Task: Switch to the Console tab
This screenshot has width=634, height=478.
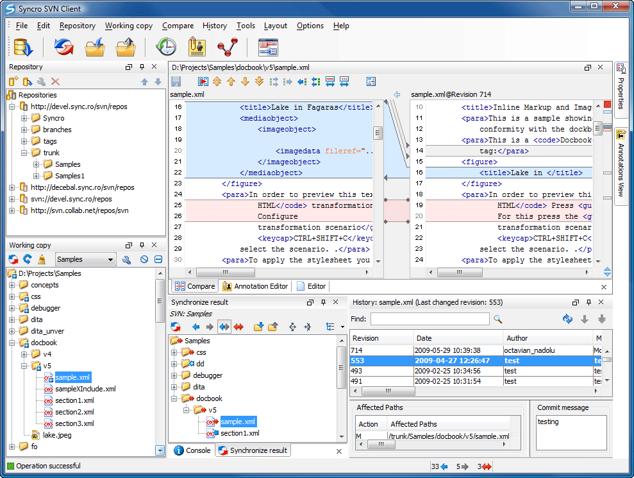Action: coord(192,450)
